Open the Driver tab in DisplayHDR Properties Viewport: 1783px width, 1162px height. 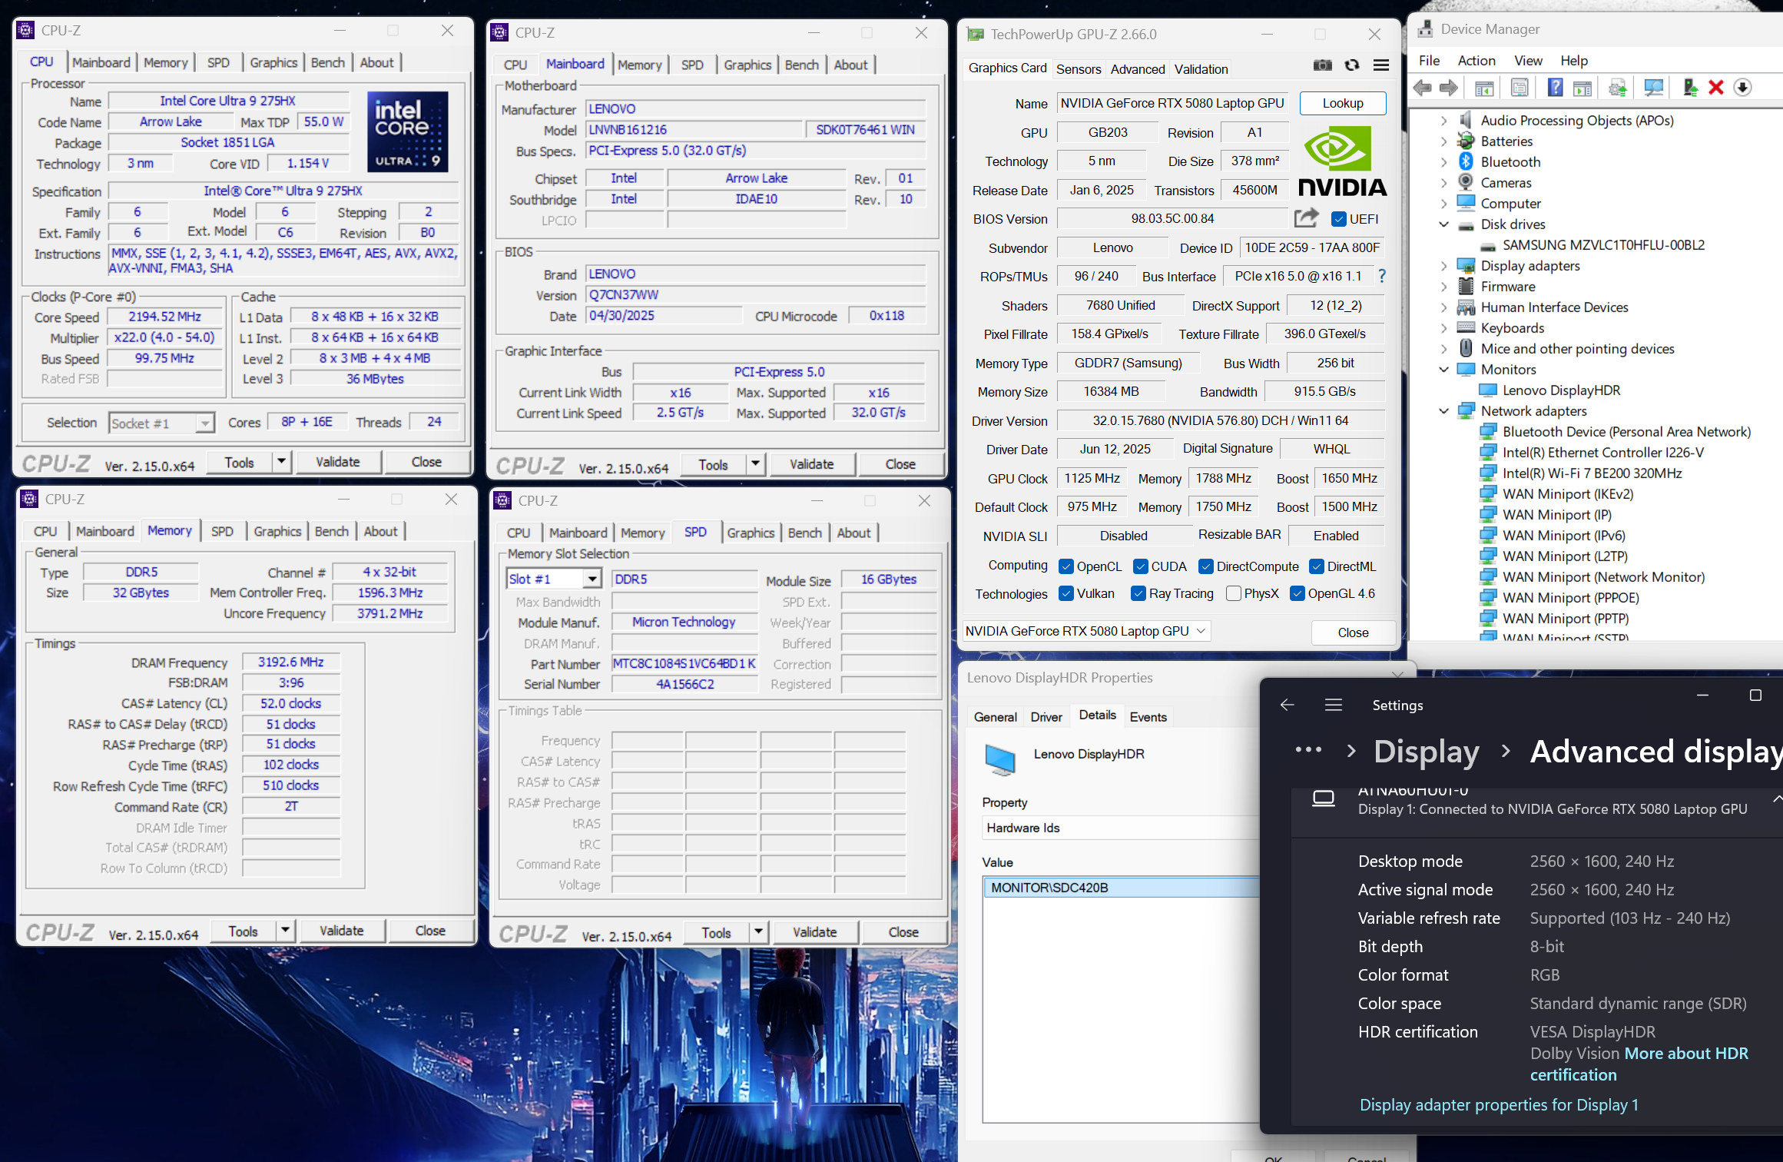[x=1046, y=716]
